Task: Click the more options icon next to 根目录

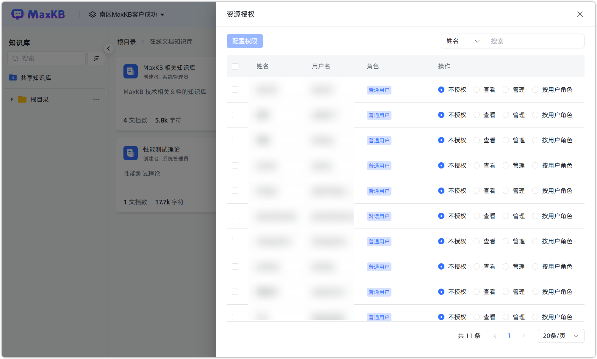Action: [x=96, y=99]
